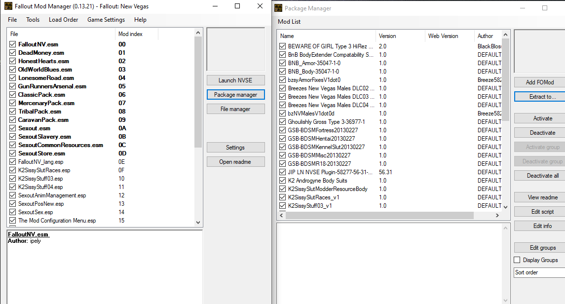Disable the CaravanPack.esm plugin checkbox
The width and height of the screenshot is (565, 304).
tap(13, 119)
